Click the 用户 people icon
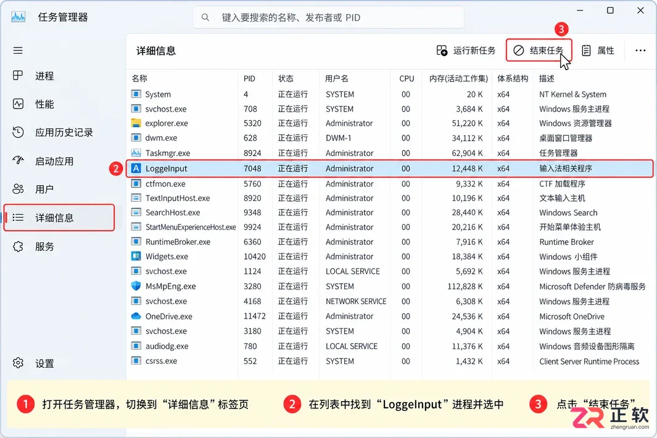The width and height of the screenshot is (657, 438). 18,189
